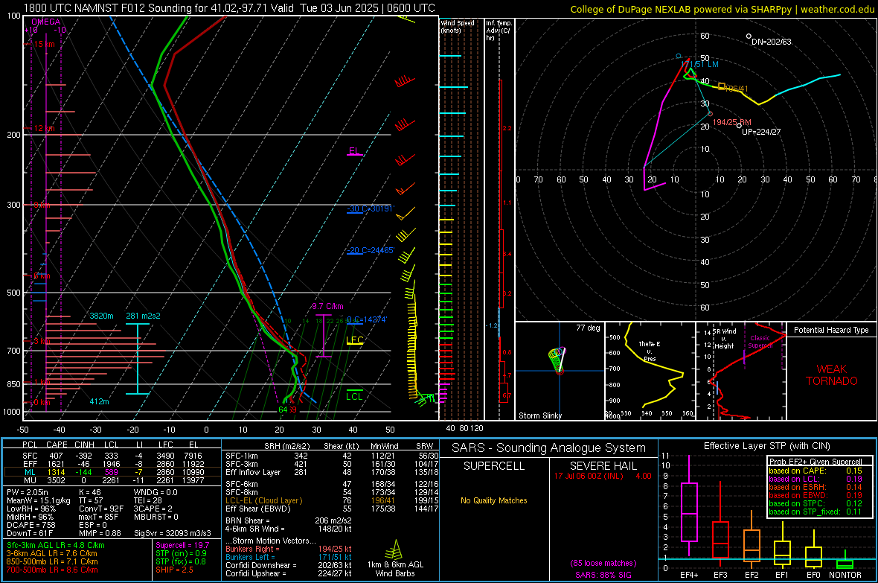Click the Corfidi Downshear = 202/63 kt line

click(x=289, y=565)
